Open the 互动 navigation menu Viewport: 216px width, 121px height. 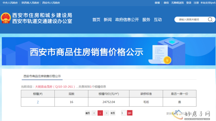[x=158, y=20]
